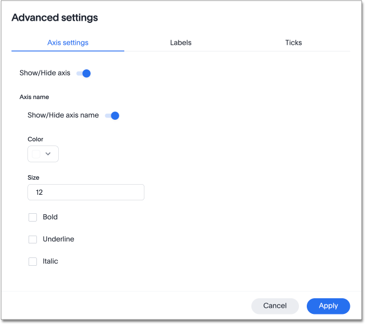Tick the Italic checkbox

[32, 261]
